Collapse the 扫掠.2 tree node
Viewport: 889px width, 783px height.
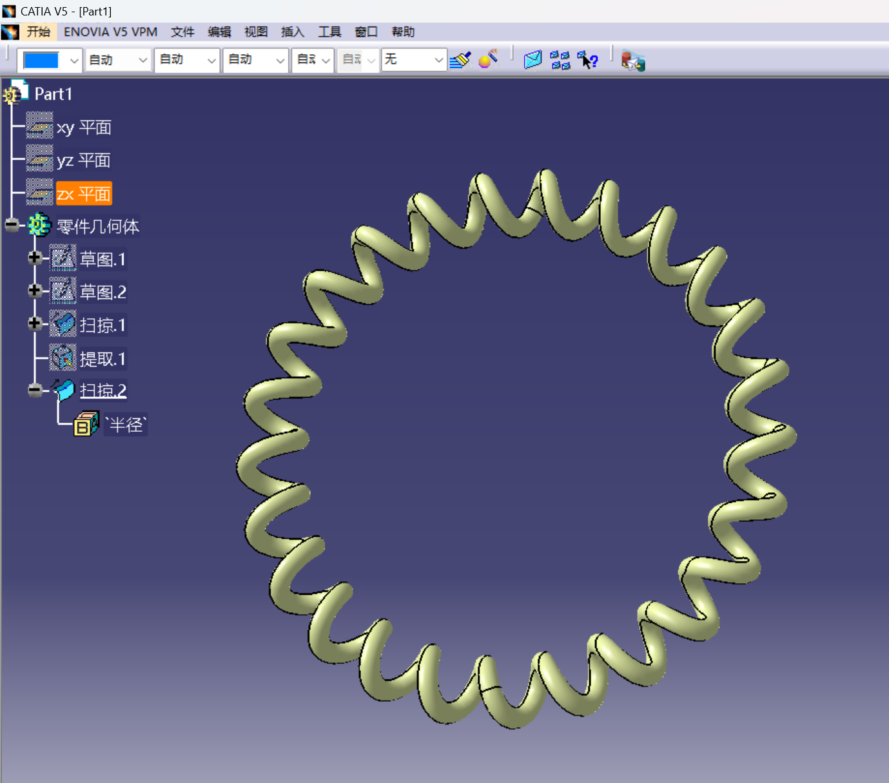tap(35, 390)
